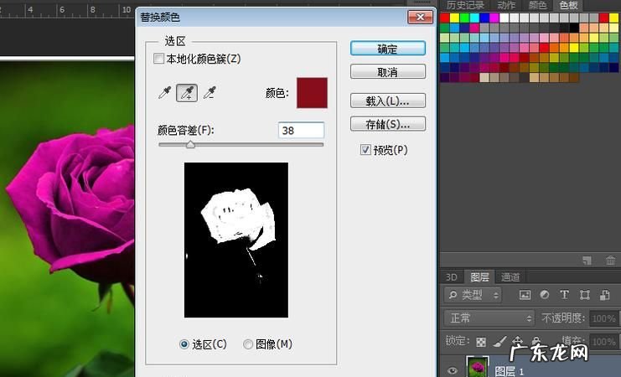Select the 图层 layers tab

(479, 276)
